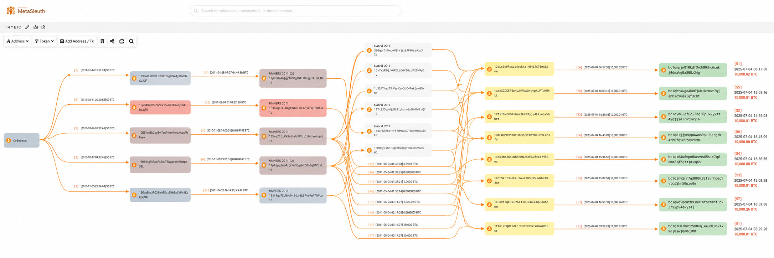Click Bitcoin icon on MMNERS 2011 155mv213iKW3 node
This screenshot has height=258, width=774.
(x=264, y=136)
